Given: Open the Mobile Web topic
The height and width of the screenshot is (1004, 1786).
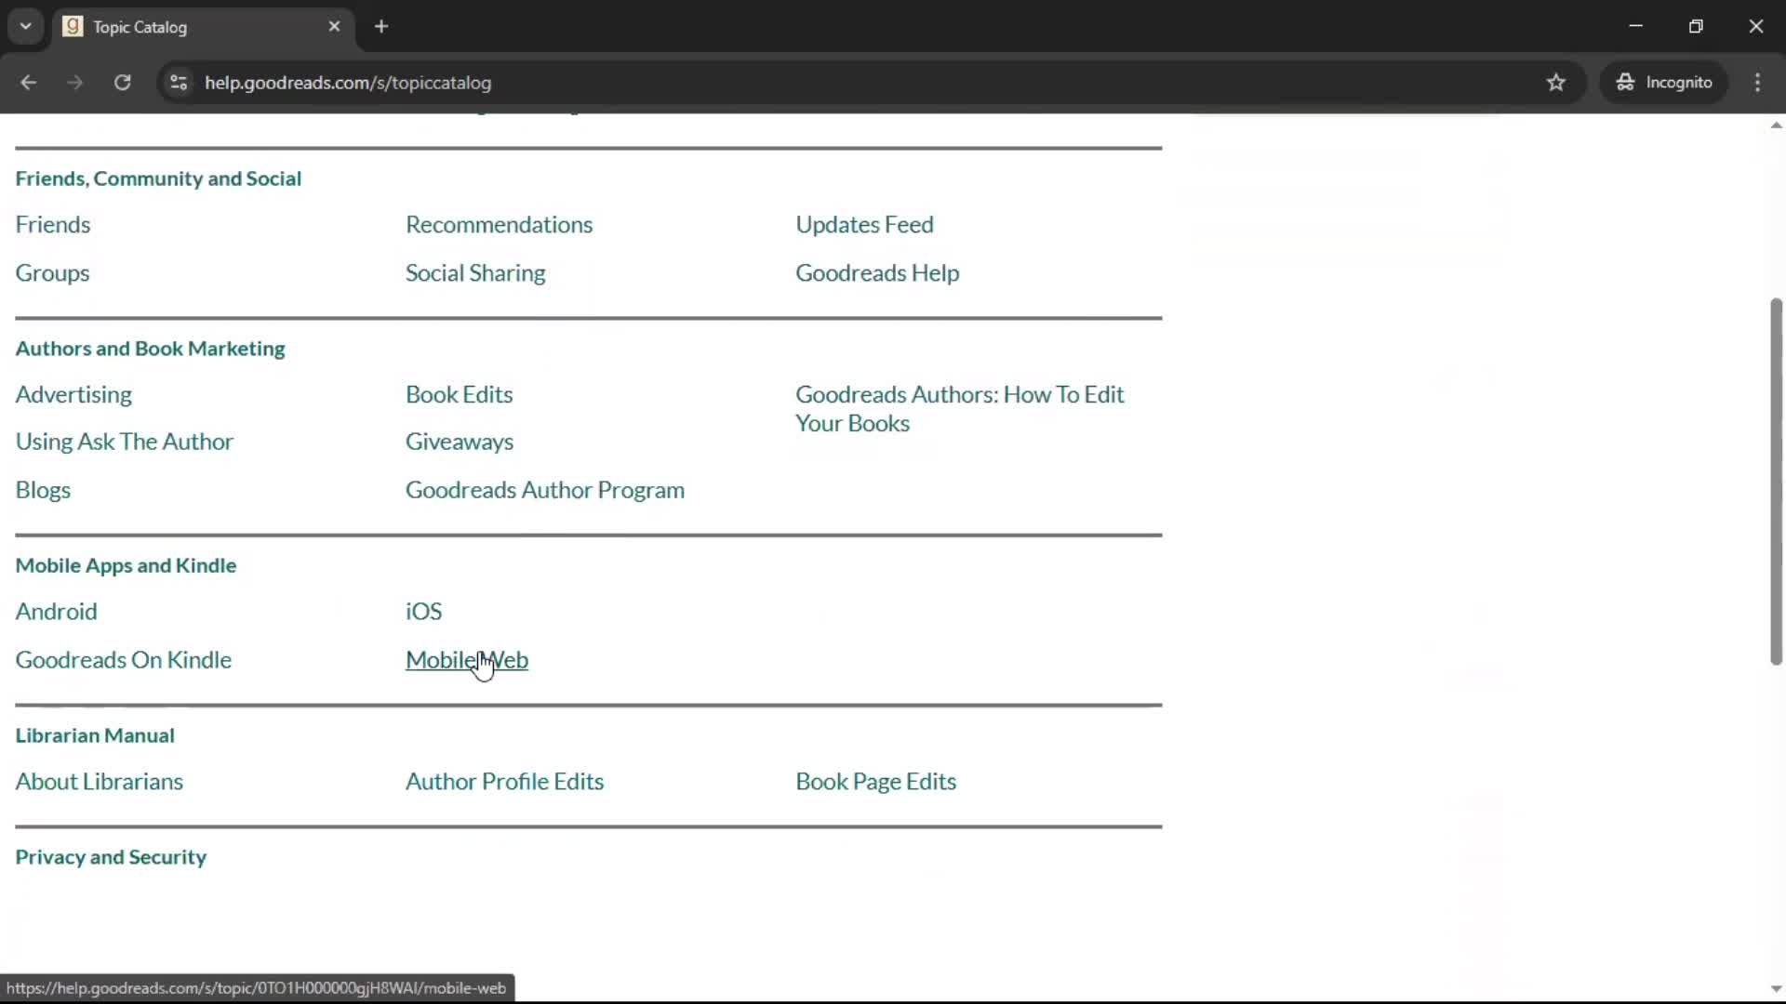Looking at the screenshot, I should pyautogui.click(x=467, y=660).
